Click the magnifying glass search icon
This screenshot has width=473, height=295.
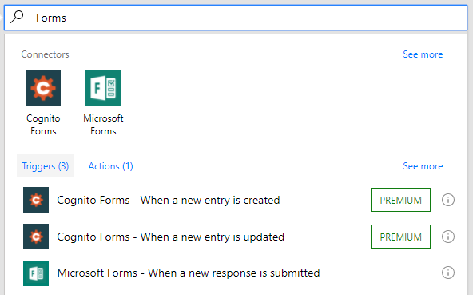(17, 17)
